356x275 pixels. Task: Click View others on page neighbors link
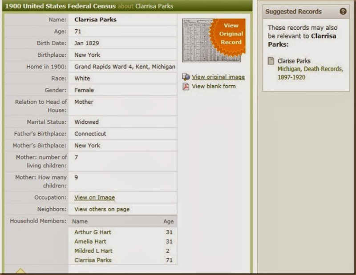pos(102,209)
